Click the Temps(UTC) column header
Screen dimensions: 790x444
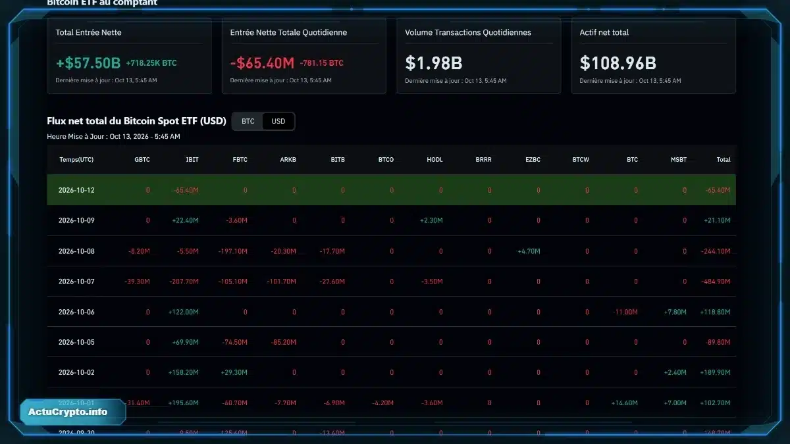point(76,160)
